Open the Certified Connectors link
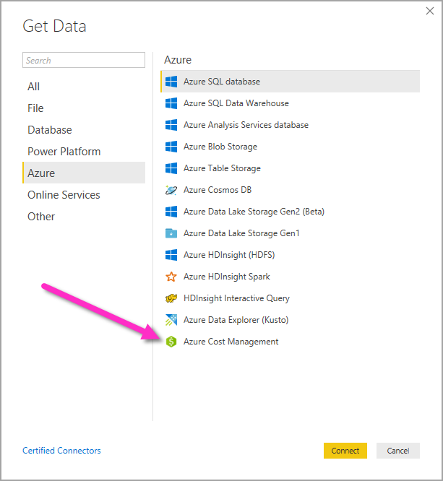The height and width of the screenshot is (481, 443). pos(61,451)
